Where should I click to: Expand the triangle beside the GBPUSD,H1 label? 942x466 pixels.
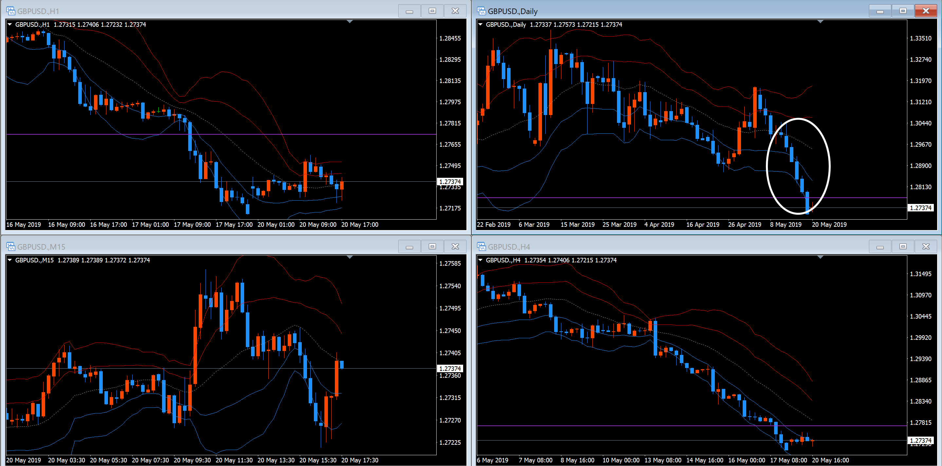click(10, 25)
